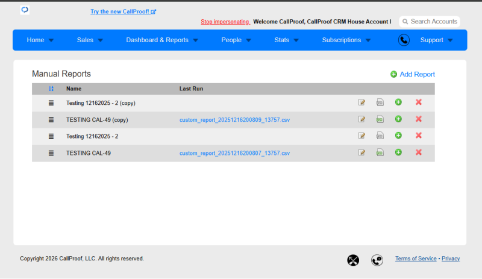Click the CallProof logo icon

[25, 10]
